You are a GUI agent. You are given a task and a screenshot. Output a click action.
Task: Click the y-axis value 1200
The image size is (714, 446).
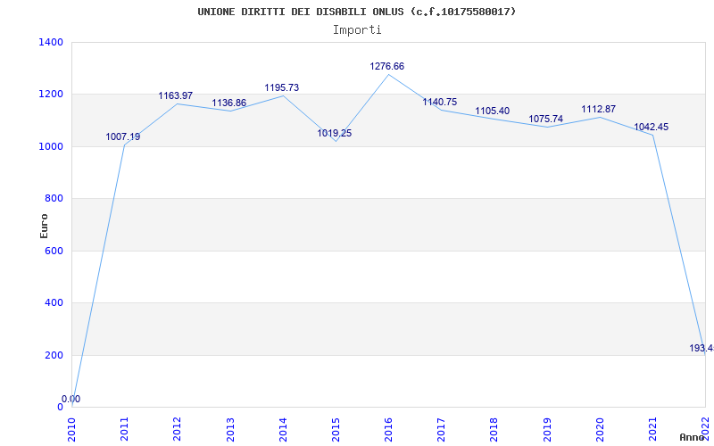51,95
